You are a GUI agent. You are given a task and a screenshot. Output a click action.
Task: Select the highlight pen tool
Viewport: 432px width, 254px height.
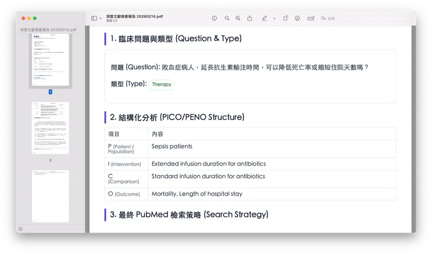pos(264,19)
